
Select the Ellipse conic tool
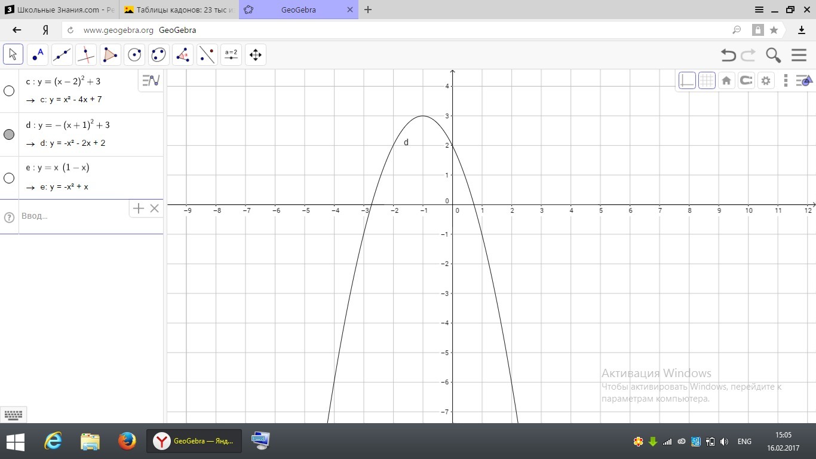tap(158, 55)
